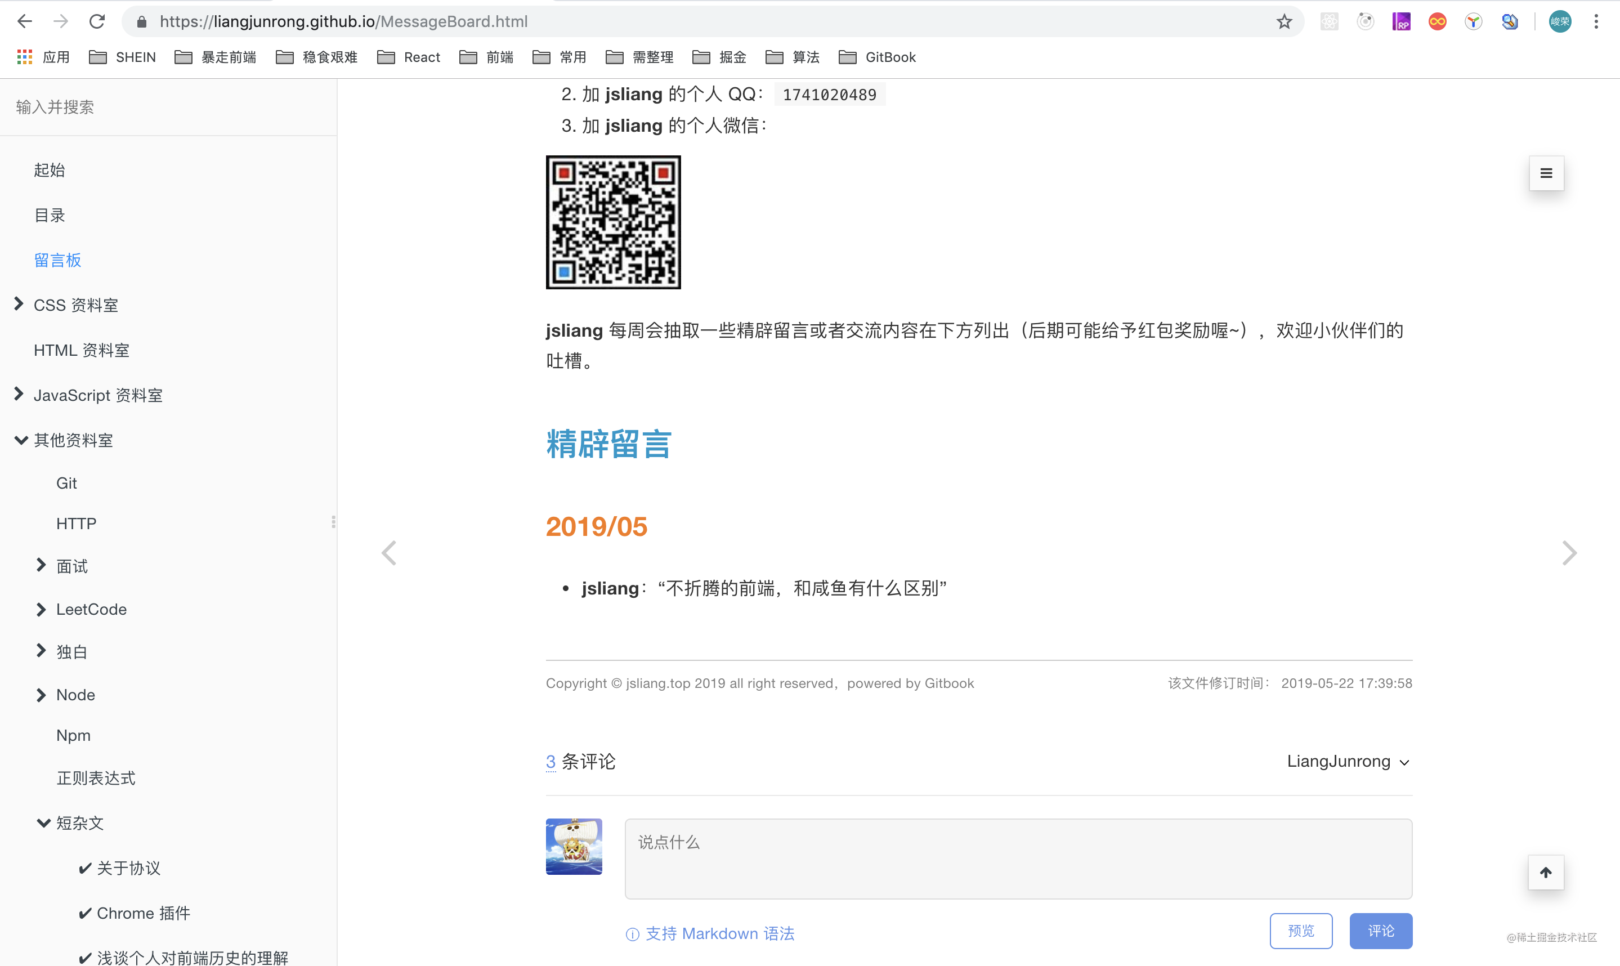Open the LiangJunrong user dropdown
This screenshot has height=966, width=1620.
click(x=1348, y=761)
